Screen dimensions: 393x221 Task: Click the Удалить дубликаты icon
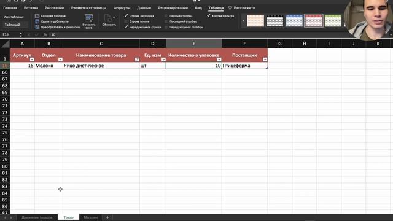37,21
